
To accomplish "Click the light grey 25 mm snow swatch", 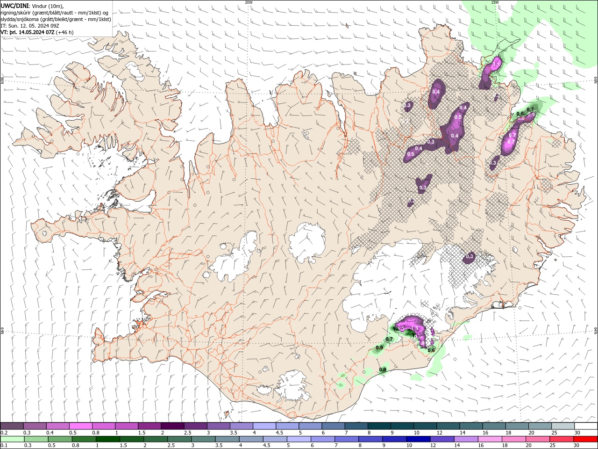I will [563, 426].
